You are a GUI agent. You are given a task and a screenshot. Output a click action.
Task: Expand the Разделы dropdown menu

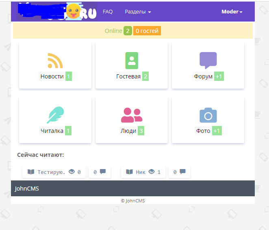click(138, 12)
